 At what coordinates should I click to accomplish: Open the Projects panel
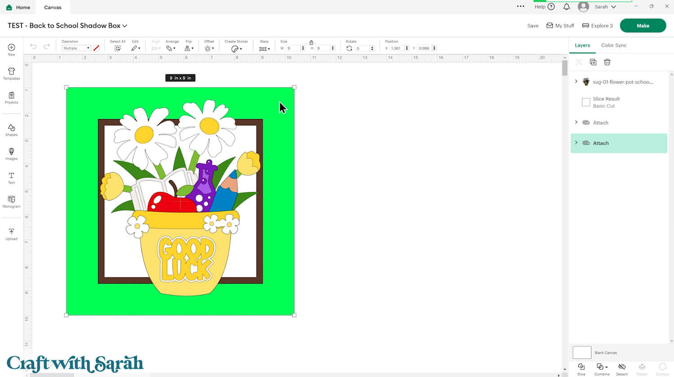tap(11, 98)
